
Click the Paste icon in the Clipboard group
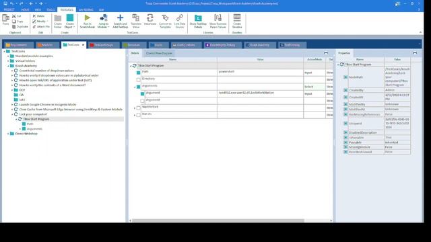(x=5, y=18)
